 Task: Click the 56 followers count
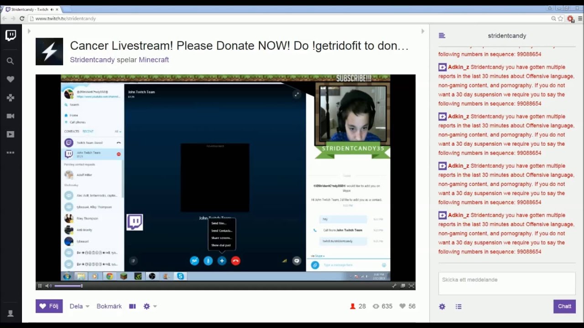tap(407, 306)
